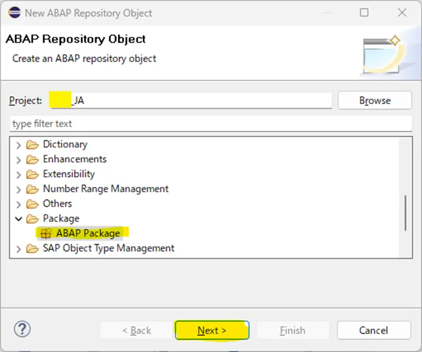Maximize the dialog window
This screenshot has height=352, width=422.
(364, 12)
